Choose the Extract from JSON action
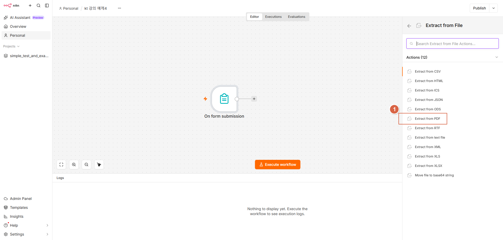Image resolution: width=503 pixels, height=240 pixels. click(452, 100)
